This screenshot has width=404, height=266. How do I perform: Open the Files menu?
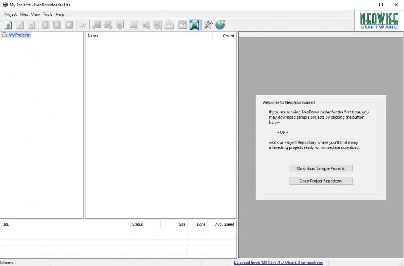tap(24, 15)
